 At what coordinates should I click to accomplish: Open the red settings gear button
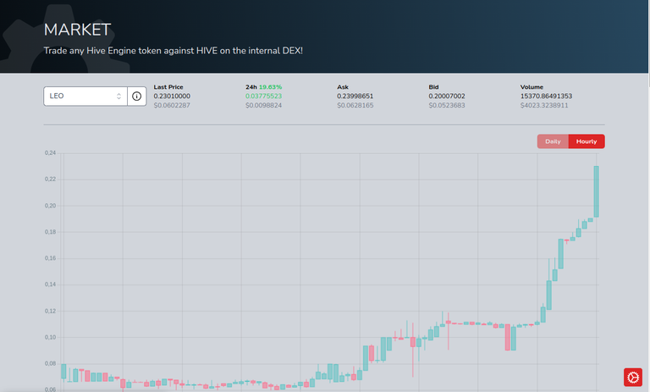[633, 377]
